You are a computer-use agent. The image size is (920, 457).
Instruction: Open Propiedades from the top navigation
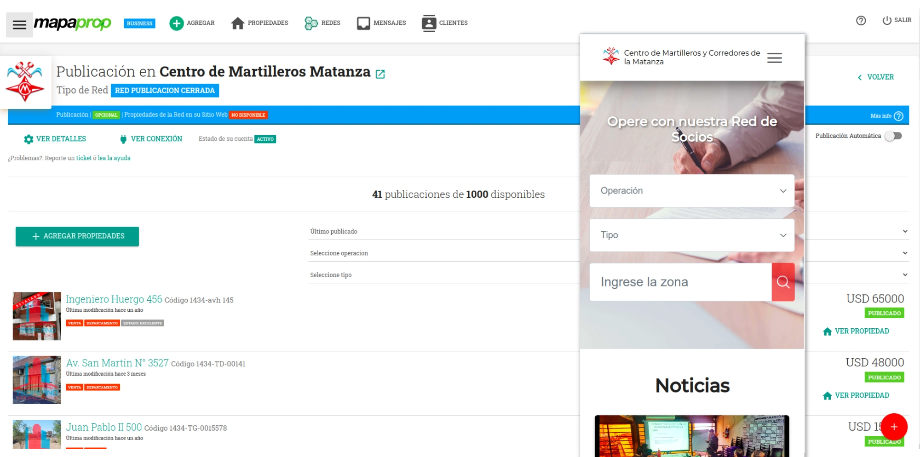click(x=259, y=23)
